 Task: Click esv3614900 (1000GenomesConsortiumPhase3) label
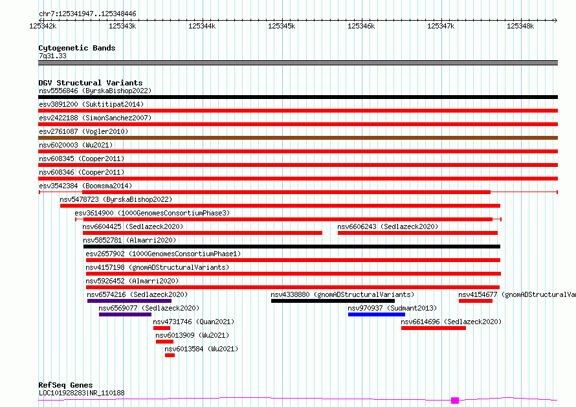pyautogui.click(x=152, y=213)
